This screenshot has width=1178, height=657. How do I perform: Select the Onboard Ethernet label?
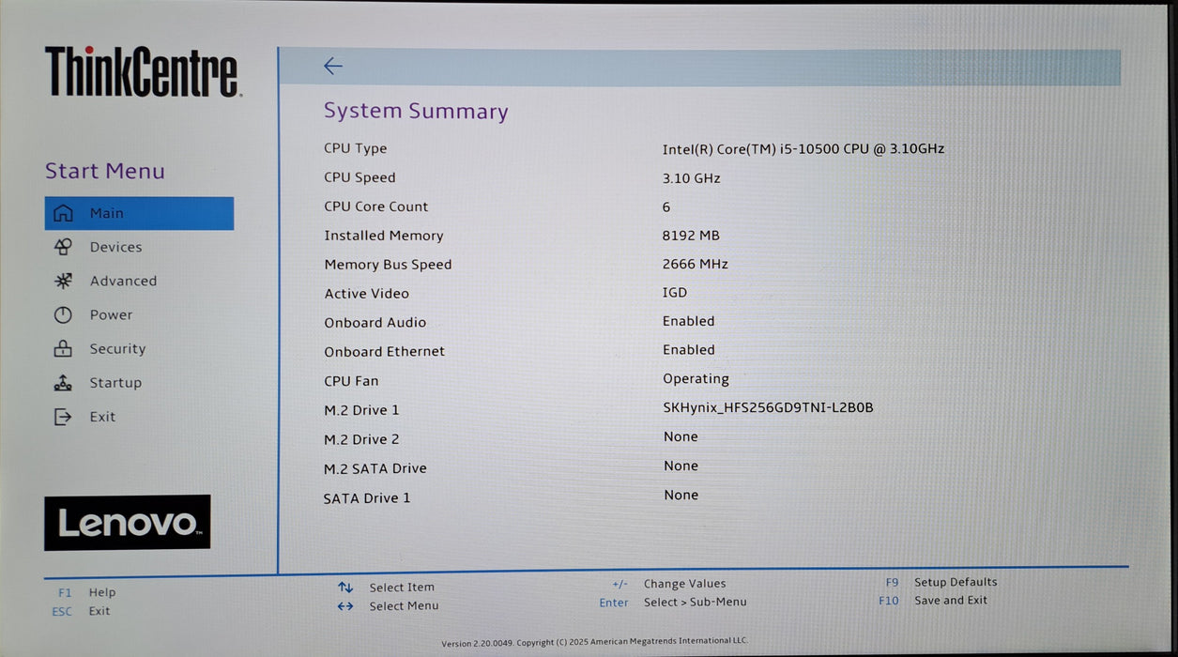pos(385,352)
